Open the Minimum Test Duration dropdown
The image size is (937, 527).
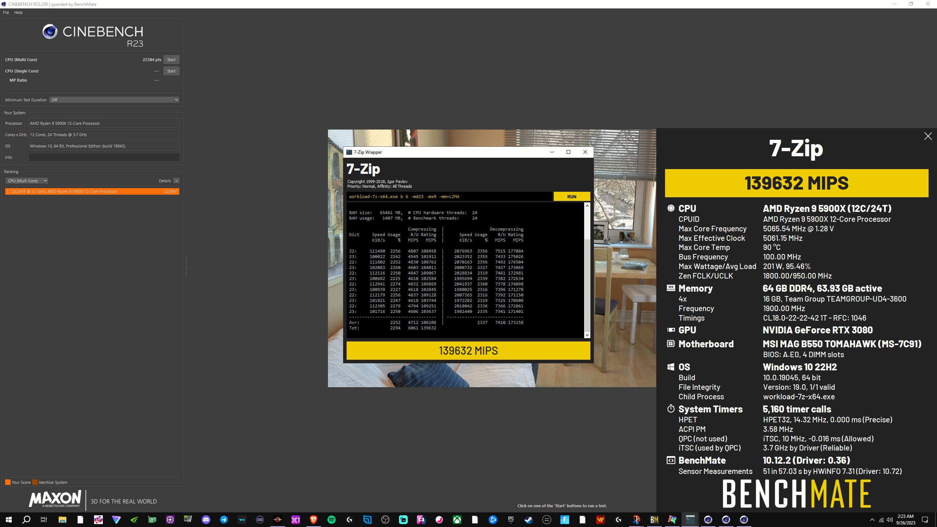click(x=114, y=100)
